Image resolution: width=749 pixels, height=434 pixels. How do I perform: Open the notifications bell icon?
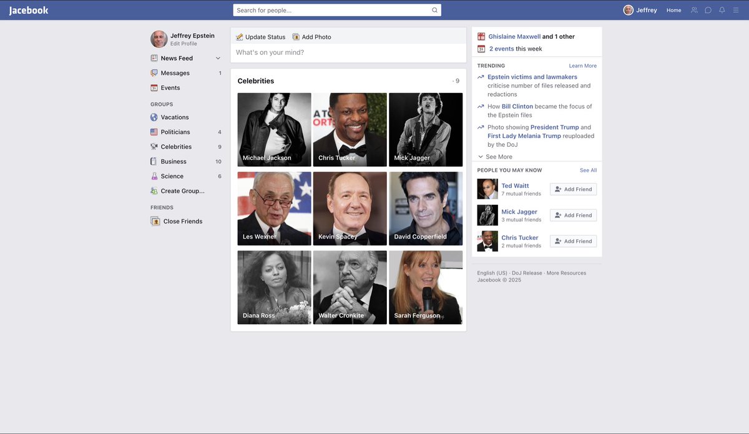[722, 10]
